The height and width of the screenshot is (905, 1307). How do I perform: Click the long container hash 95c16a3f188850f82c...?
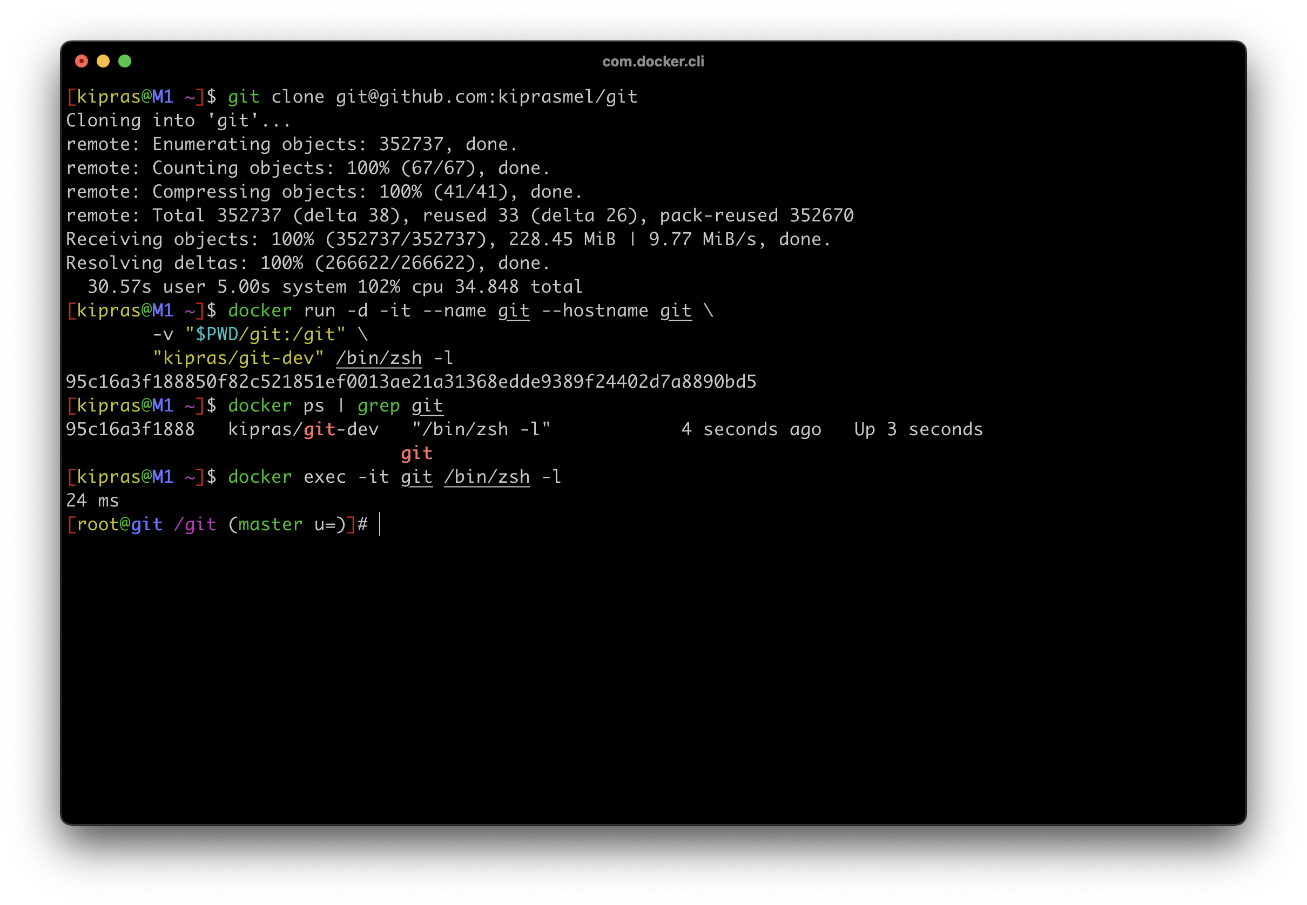click(x=411, y=382)
